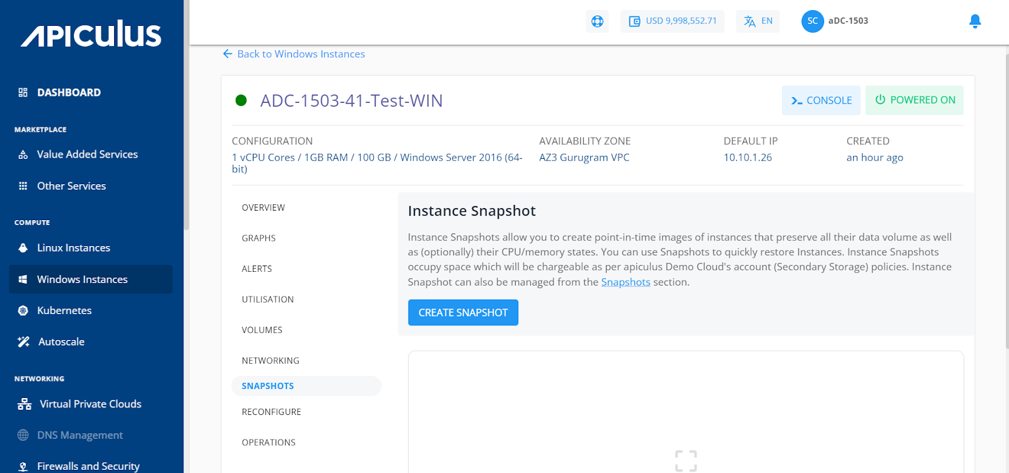The width and height of the screenshot is (1009, 473).
Task: Click the notification bell icon
Action: (x=974, y=21)
